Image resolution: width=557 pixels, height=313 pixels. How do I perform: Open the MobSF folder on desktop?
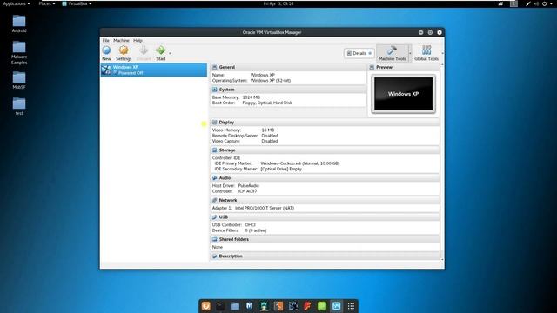point(19,80)
